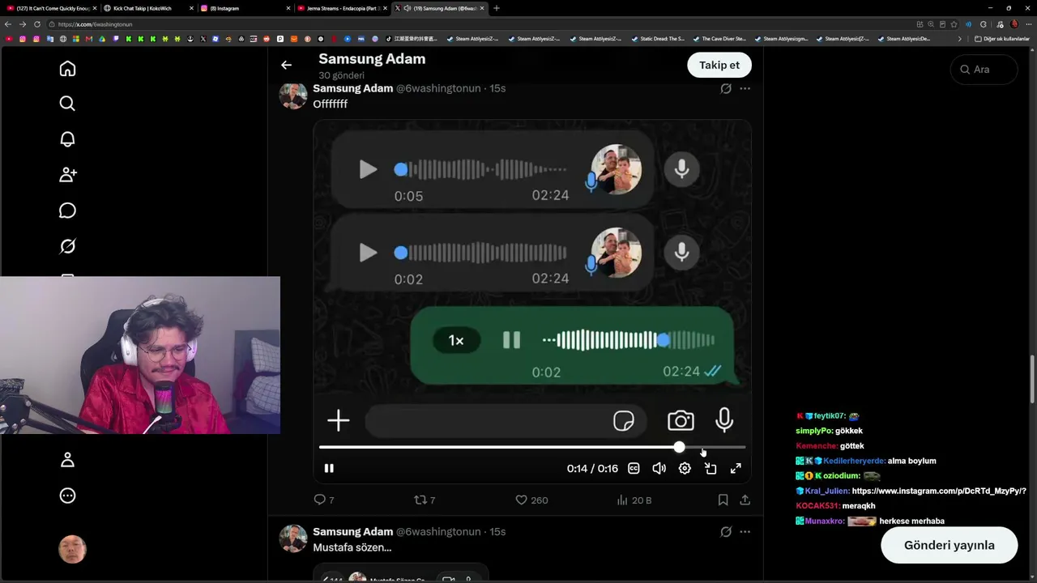Repost the Offfffff post

point(425,500)
